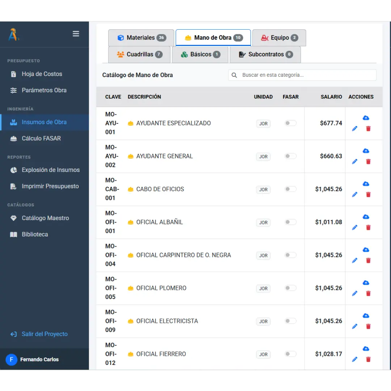The height and width of the screenshot is (391, 391).
Task: Focus the Buscar en esta categoría field
Action: [x=302, y=75]
